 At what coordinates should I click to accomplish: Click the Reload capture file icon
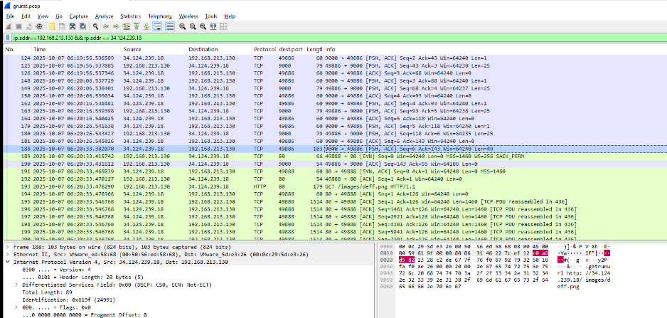pos(82,26)
